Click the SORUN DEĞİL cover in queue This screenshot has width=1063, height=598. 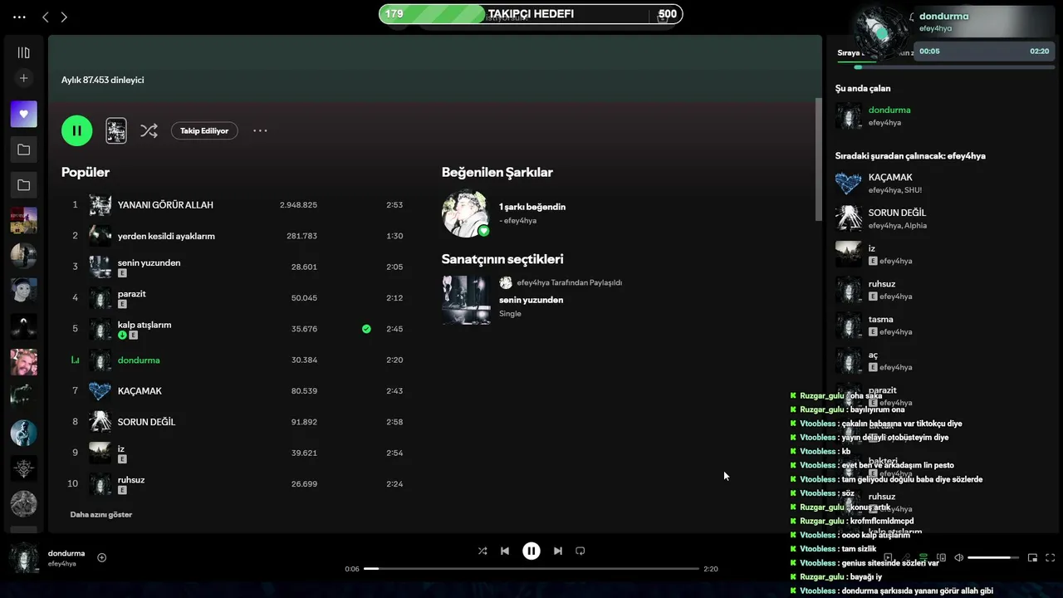[849, 218]
